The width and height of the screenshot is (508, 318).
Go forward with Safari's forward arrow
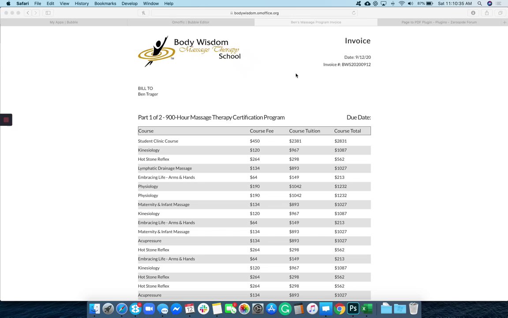[x=36, y=13]
